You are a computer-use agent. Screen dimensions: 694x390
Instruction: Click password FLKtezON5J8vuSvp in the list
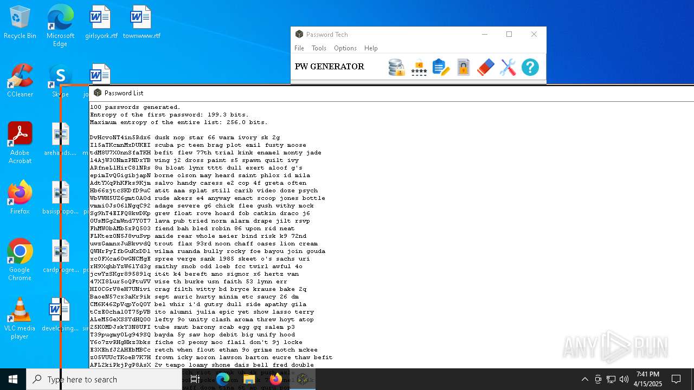[x=120, y=236]
